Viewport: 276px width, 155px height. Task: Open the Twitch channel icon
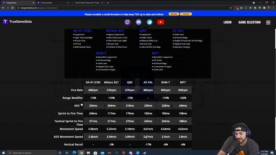pos(128,22)
